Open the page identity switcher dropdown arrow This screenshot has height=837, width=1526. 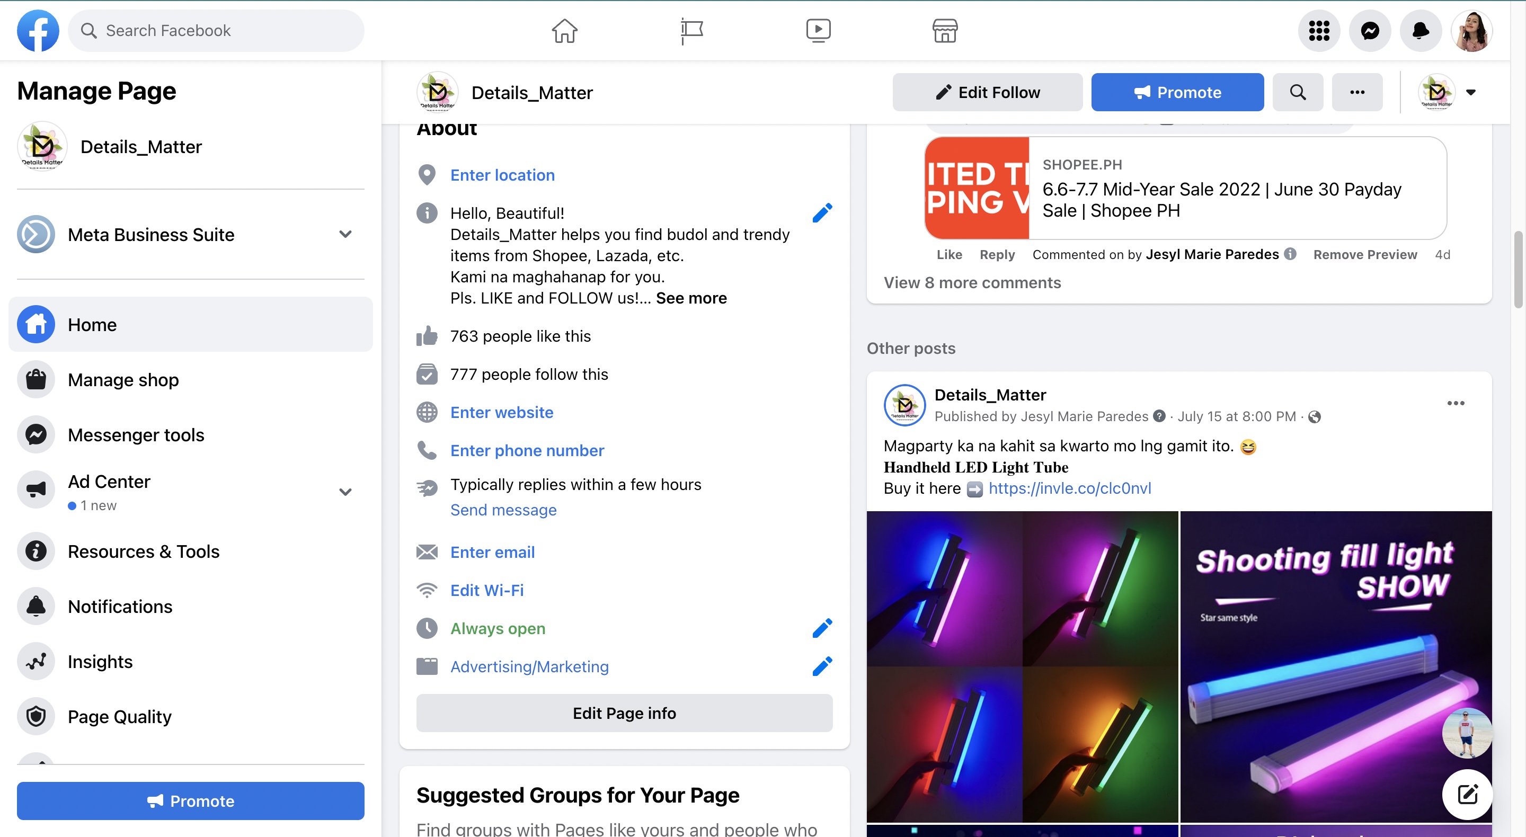(1470, 92)
